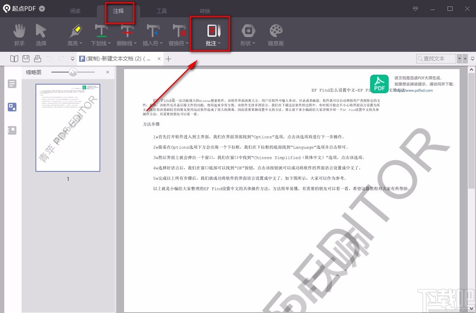Activate the 随意画 freehand drawing palette
The width and height of the screenshot is (476, 313).
(276, 35)
